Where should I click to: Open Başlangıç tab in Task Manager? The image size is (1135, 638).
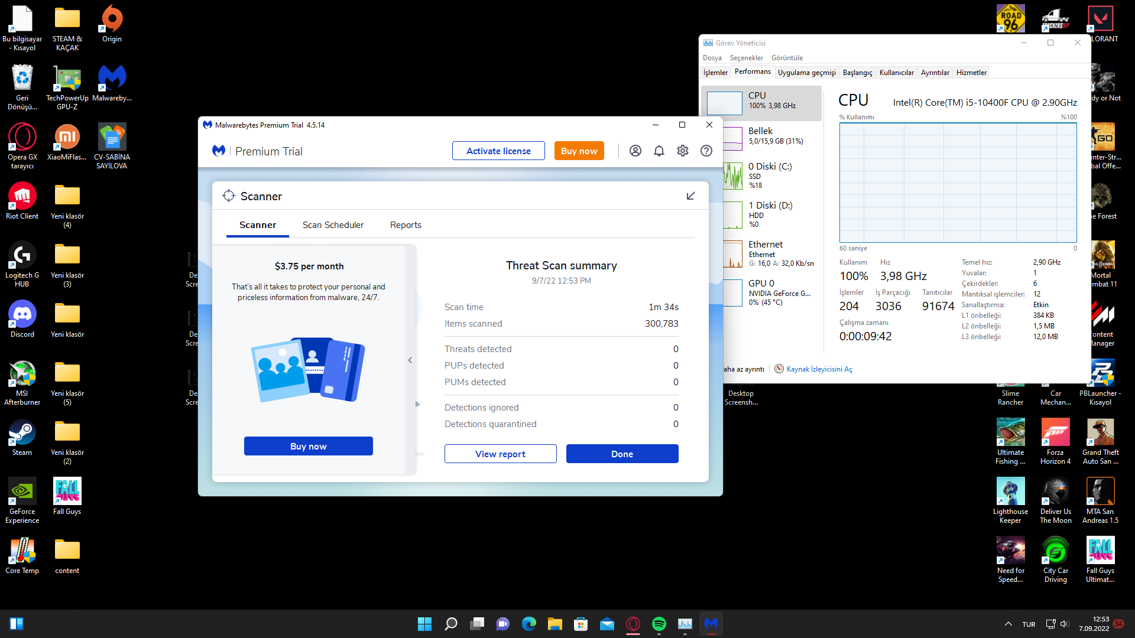(857, 73)
